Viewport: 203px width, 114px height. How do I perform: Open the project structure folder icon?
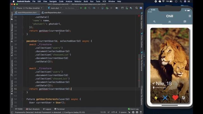tap(117, 8)
